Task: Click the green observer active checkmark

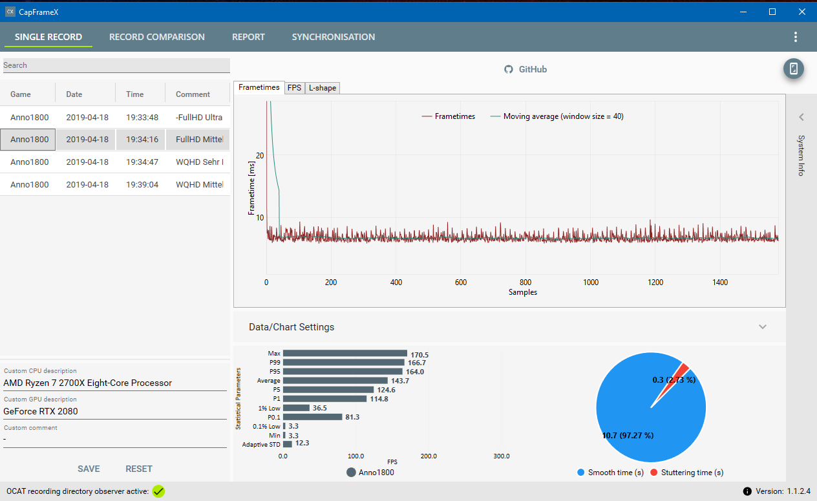Action: 158,491
